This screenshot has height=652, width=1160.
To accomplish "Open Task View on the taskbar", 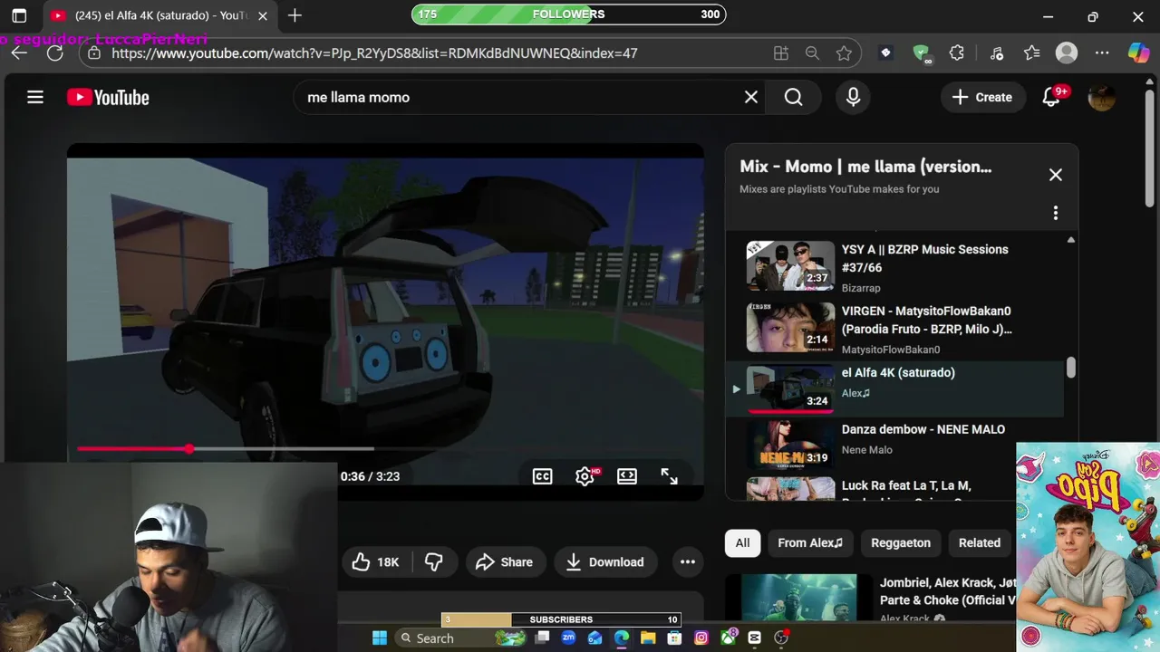I will [x=542, y=638].
